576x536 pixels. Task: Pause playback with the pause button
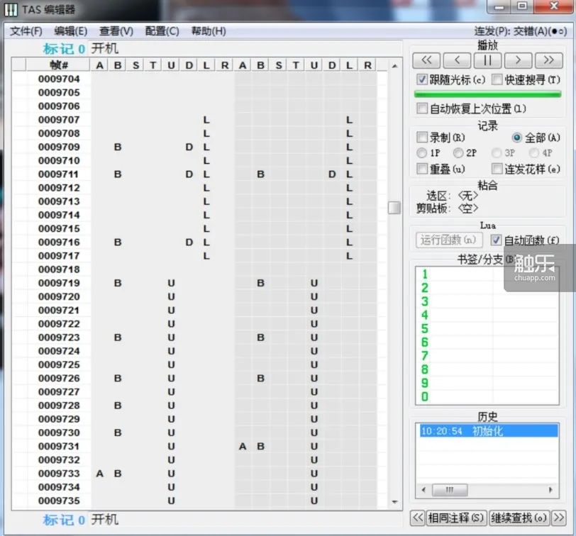487,60
